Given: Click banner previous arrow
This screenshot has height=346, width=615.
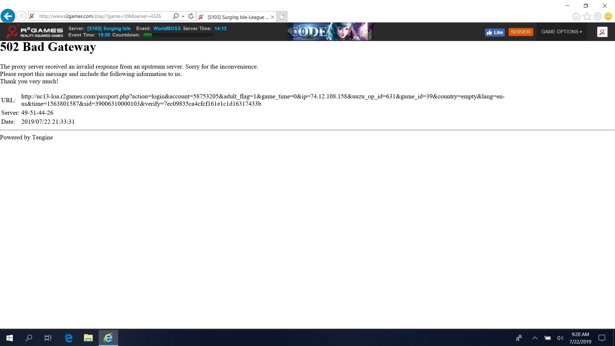Looking at the screenshot, I should pyautogui.click(x=290, y=31).
